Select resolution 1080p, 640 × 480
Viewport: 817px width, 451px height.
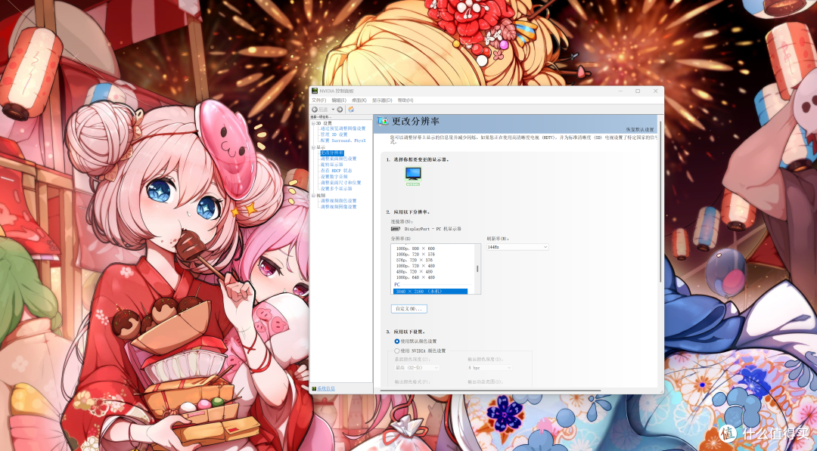coord(415,277)
